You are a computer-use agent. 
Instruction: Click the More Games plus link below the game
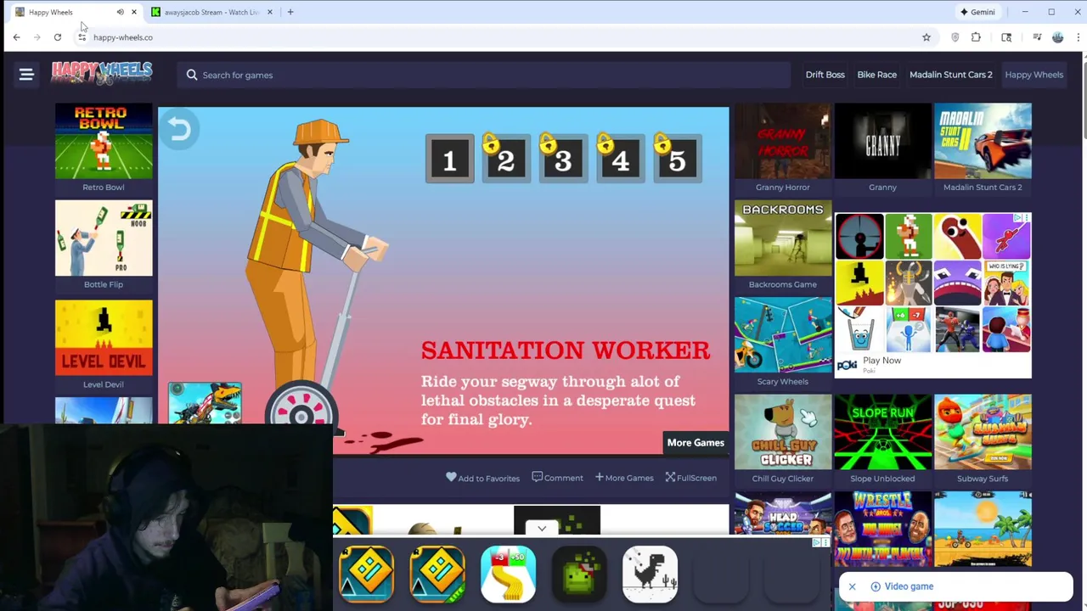(624, 478)
